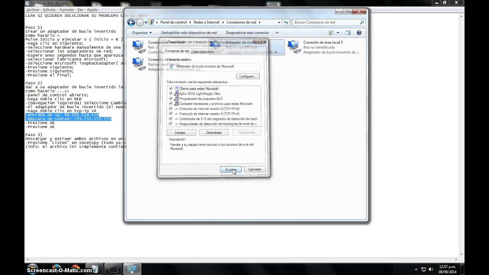Image resolution: width=489 pixels, height=275 pixels.
Task: Click the refresh button beside the address bar
Action: pyautogui.click(x=286, y=23)
